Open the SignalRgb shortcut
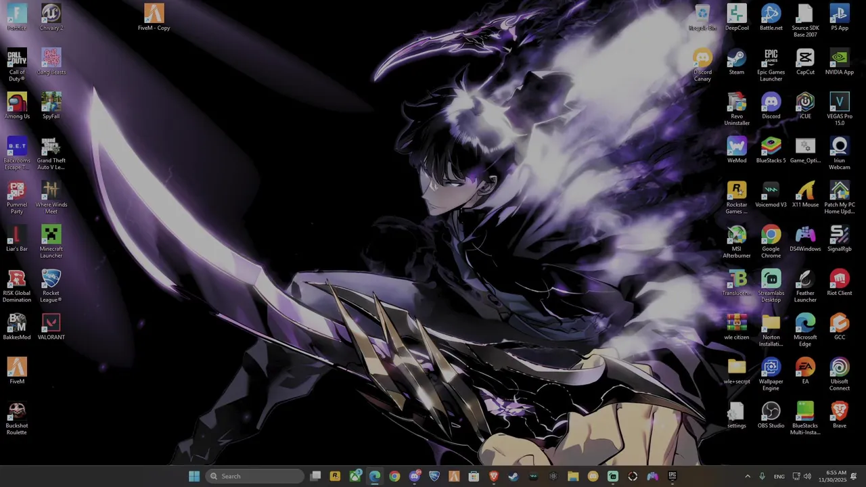Viewport: 866px width, 487px height. pyautogui.click(x=840, y=238)
